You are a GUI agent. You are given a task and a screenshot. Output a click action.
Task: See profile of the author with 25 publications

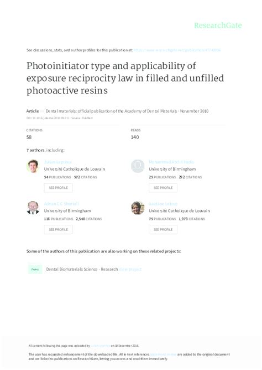click(x=163, y=188)
